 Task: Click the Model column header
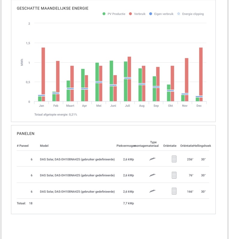pyautogui.click(x=44, y=146)
